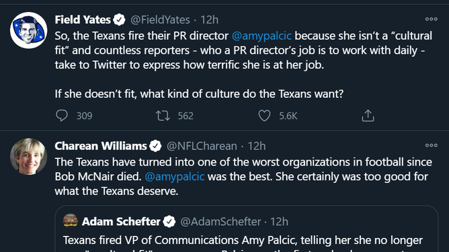Click the 12h timestamp on Field Yates' tweet
Image resolution: width=449 pixels, height=252 pixels.
(x=209, y=19)
